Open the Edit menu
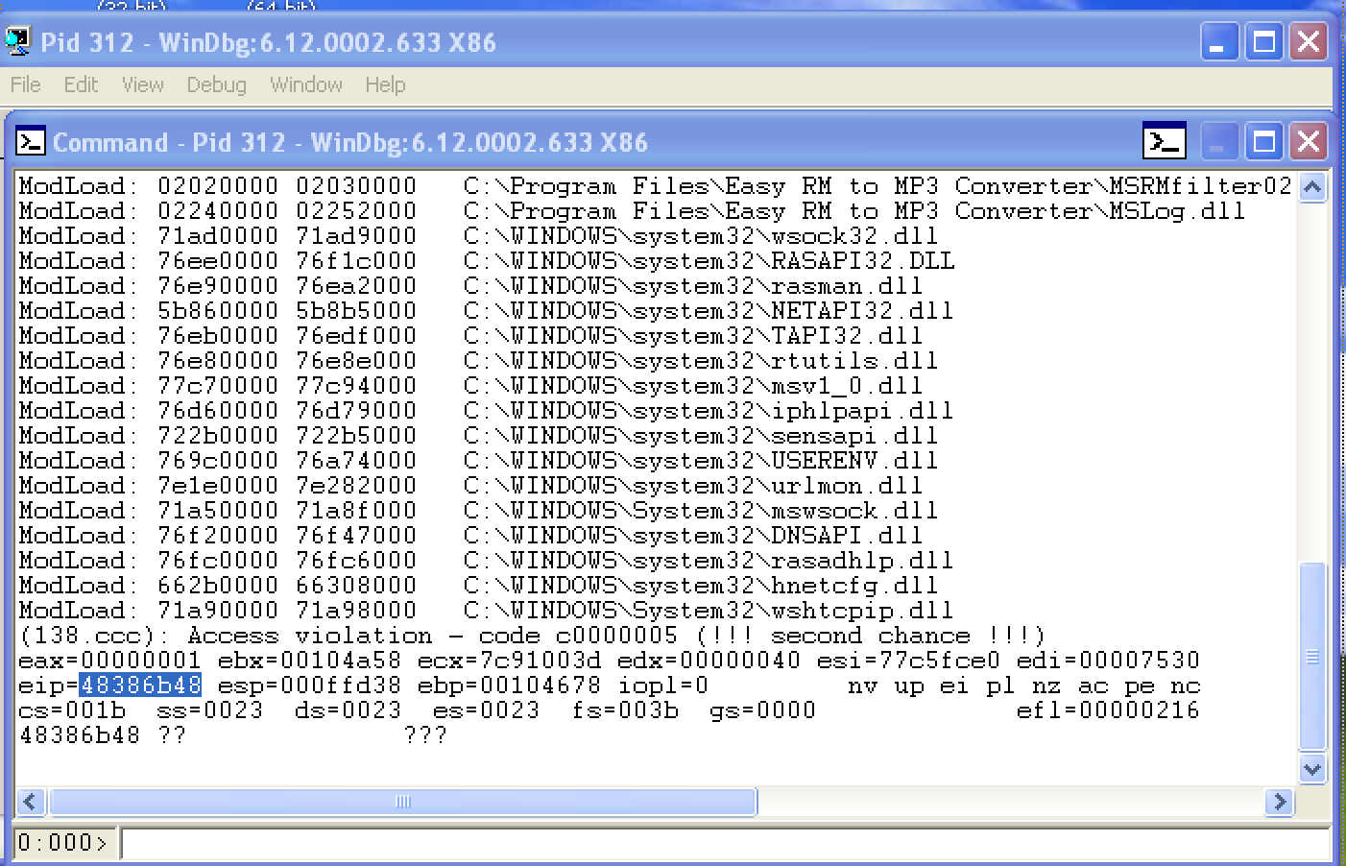This screenshot has width=1346, height=866. tap(81, 84)
